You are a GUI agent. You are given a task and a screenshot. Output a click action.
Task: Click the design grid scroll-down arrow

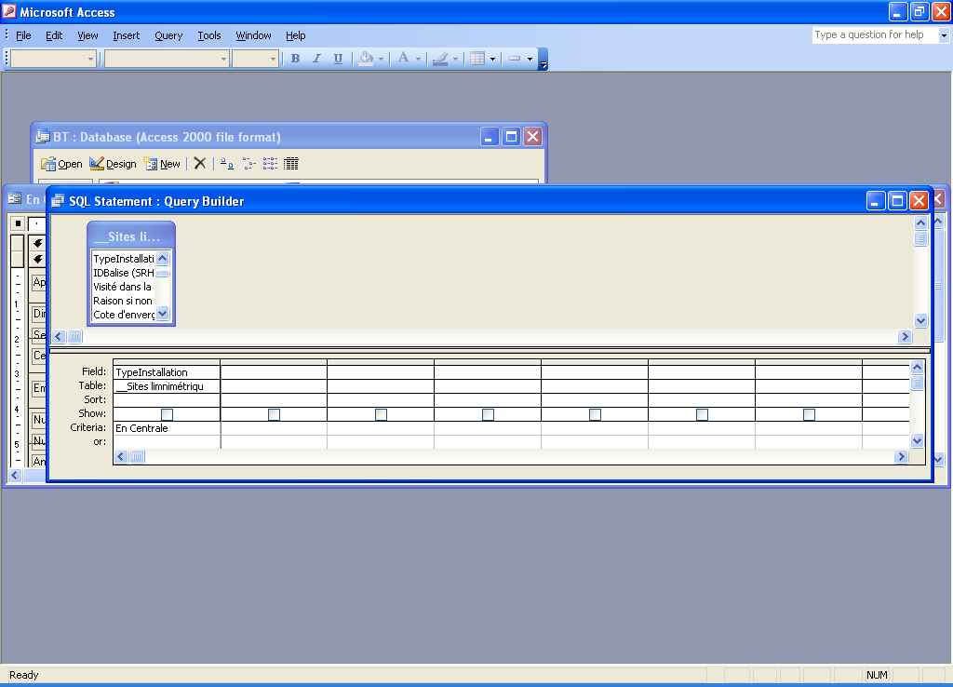(917, 440)
